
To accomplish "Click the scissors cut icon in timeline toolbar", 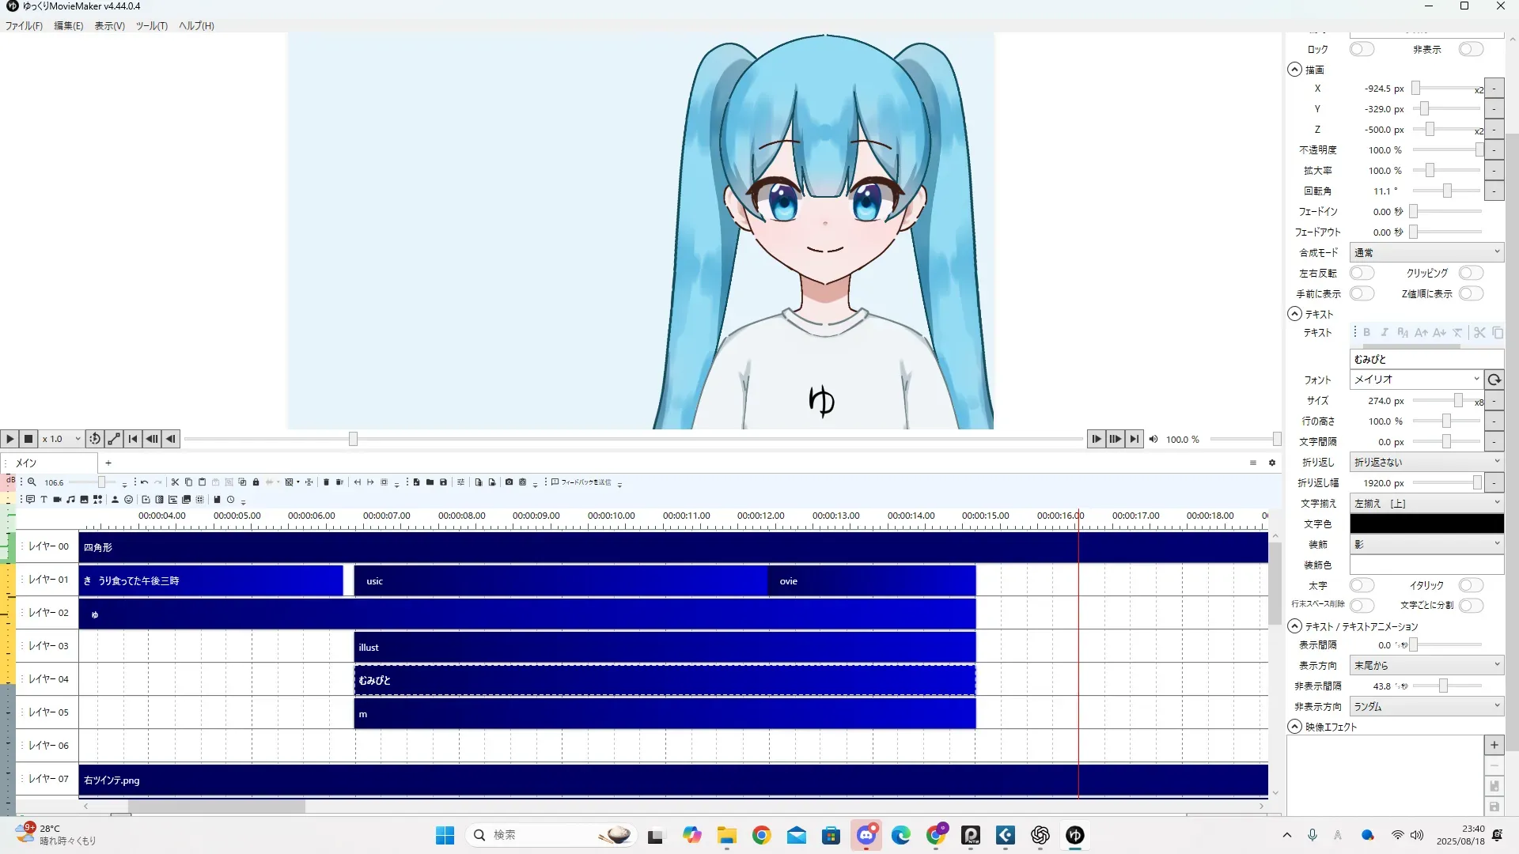I will [x=175, y=482].
